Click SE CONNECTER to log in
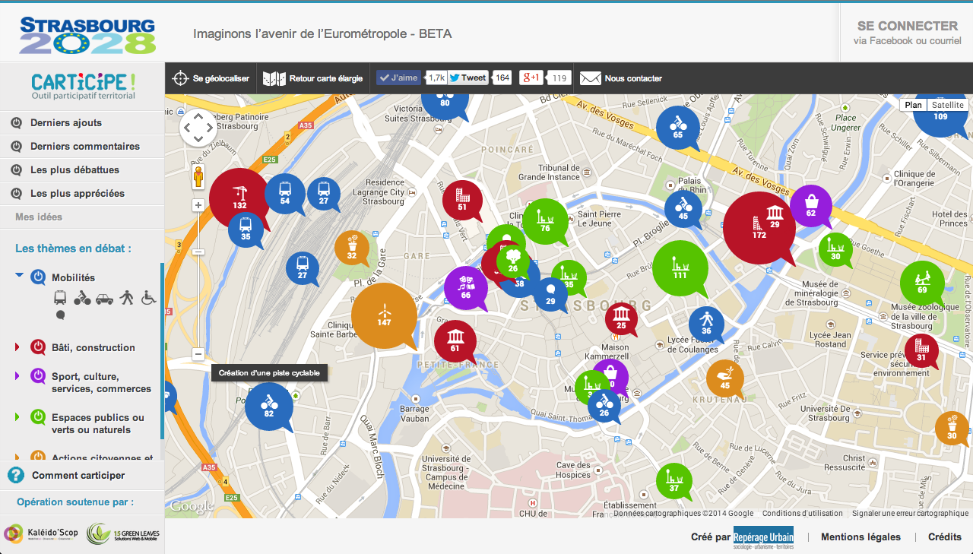The image size is (973, 554). (907, 26)
